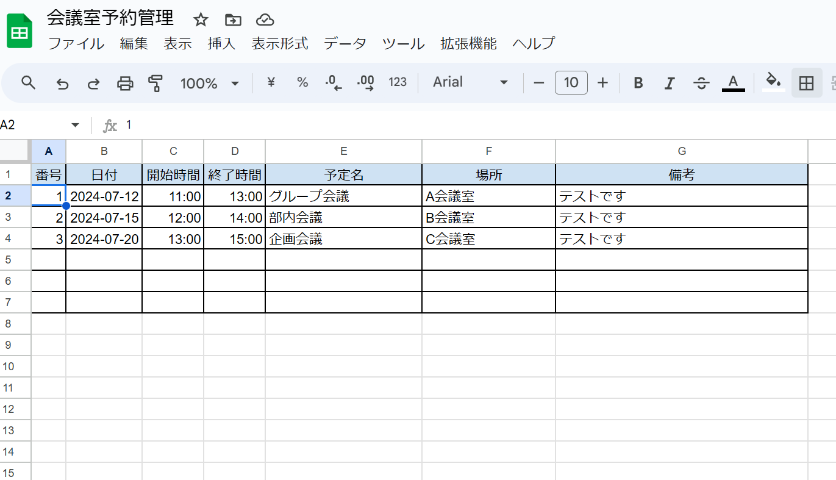The height and width of the screenshot is (480, 836).
Task: Select the 予定名 header cell
Action: [344, 174]
